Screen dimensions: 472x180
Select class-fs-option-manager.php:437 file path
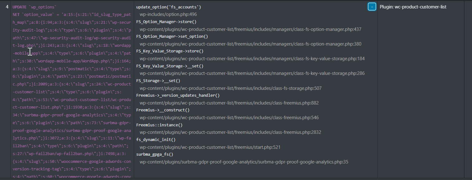[x=251, y=29]
